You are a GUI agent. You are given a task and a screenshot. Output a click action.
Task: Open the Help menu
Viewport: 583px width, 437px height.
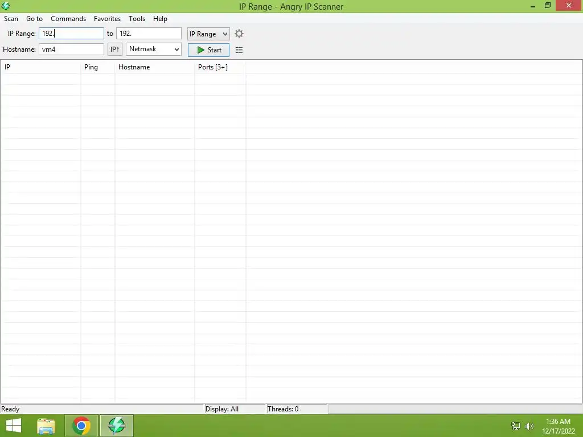pyautogui.click(x=160, y=19)
